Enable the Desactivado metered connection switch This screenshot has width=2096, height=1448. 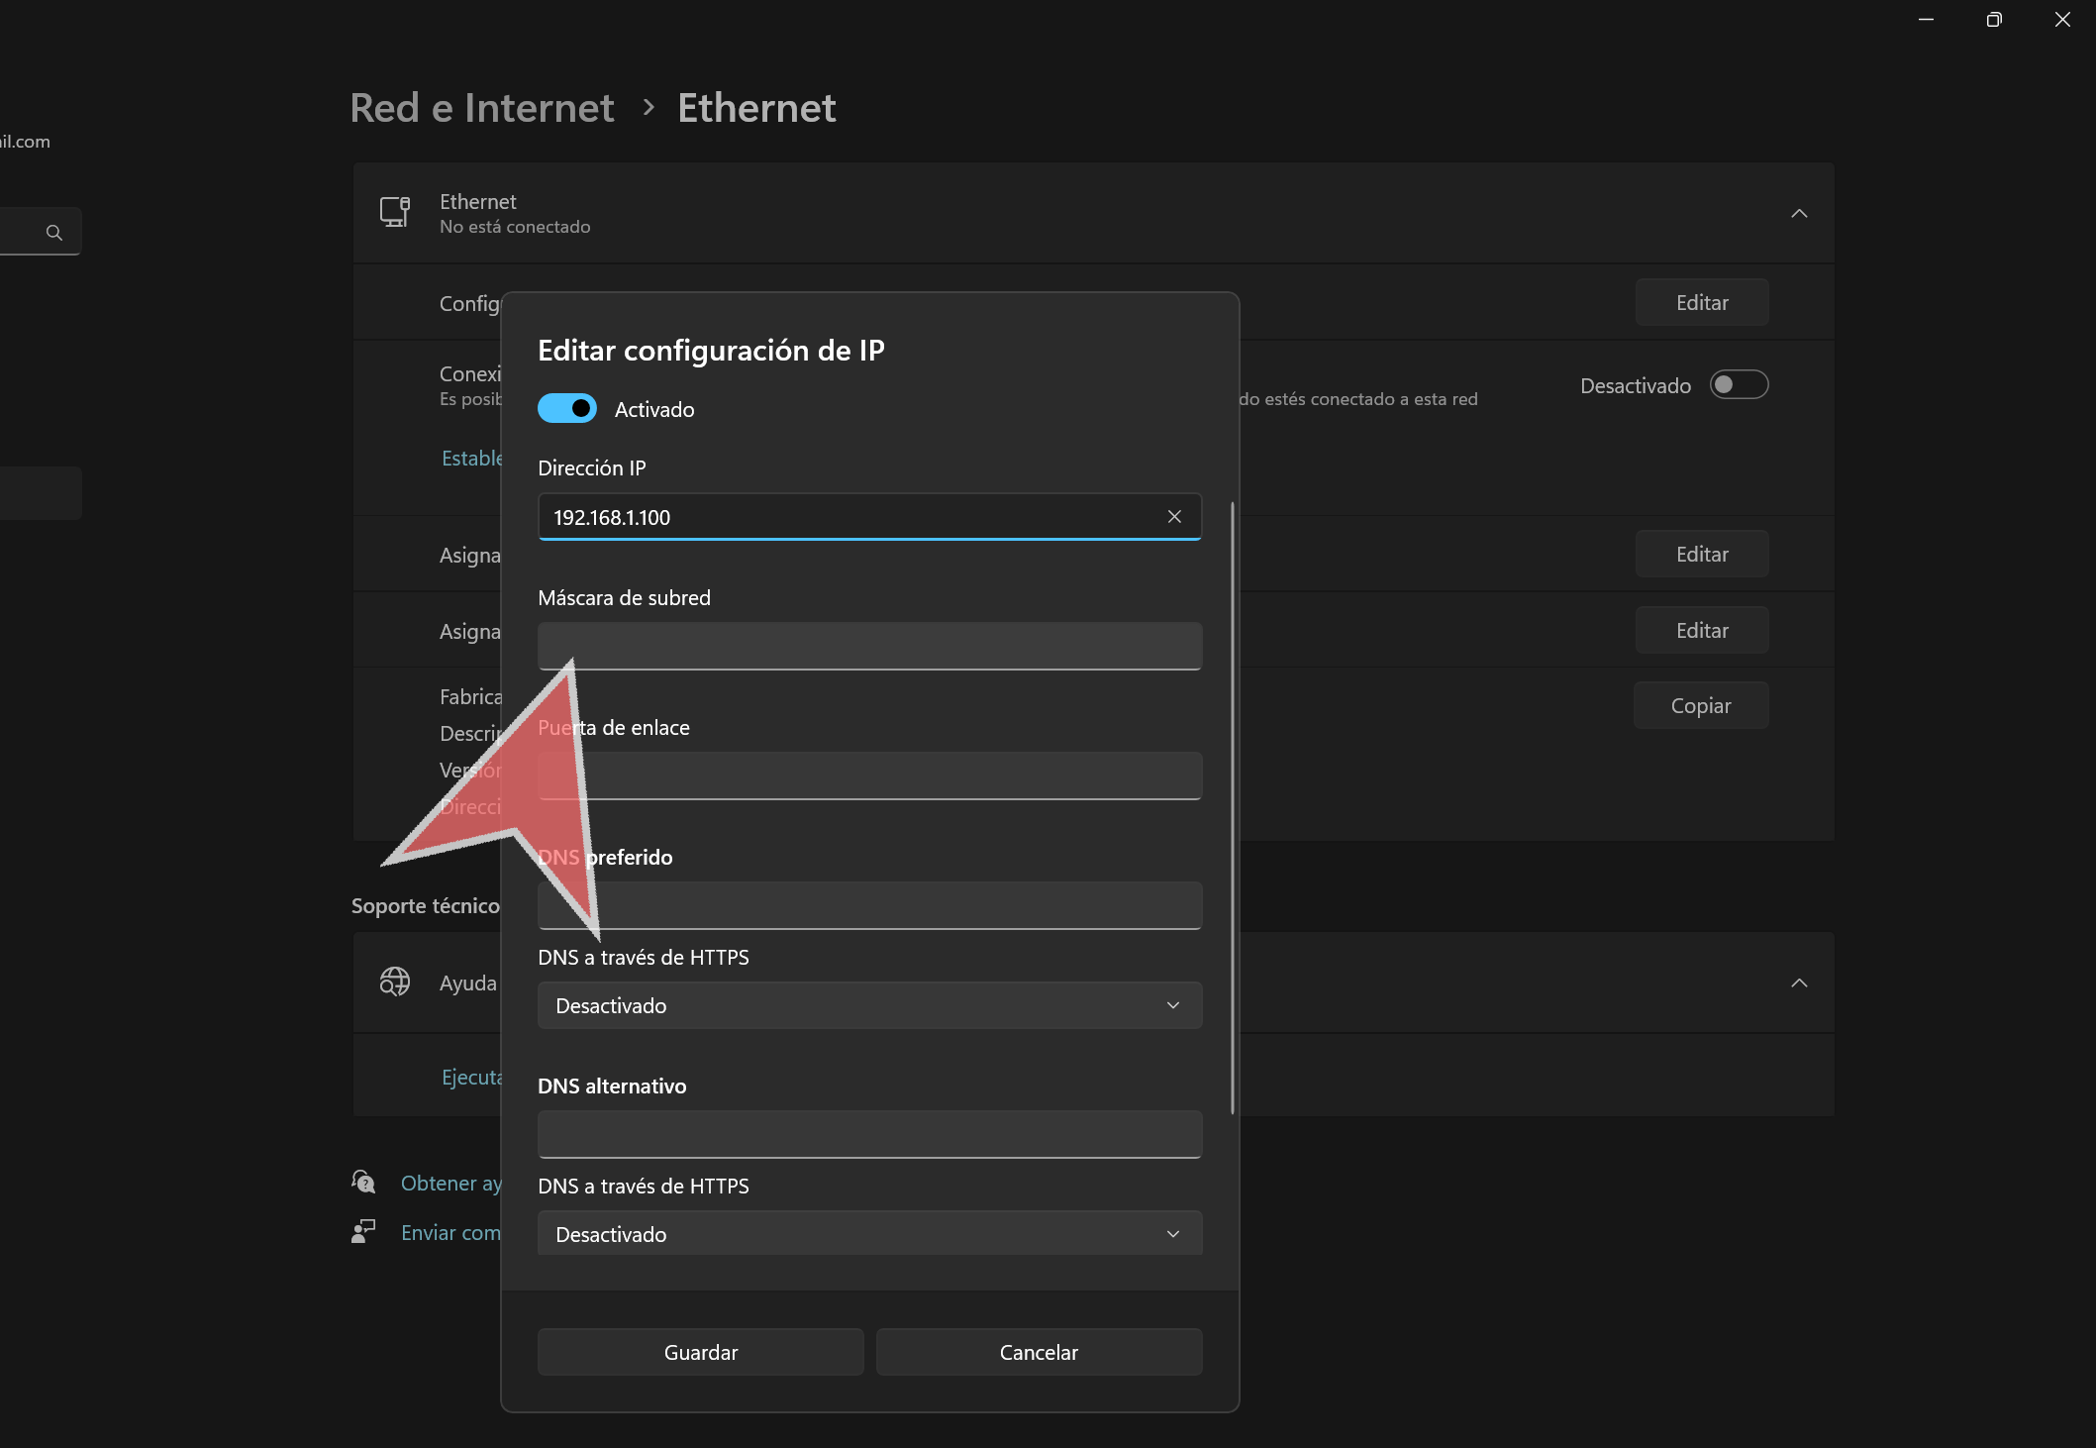click(x=1739, y=384)
